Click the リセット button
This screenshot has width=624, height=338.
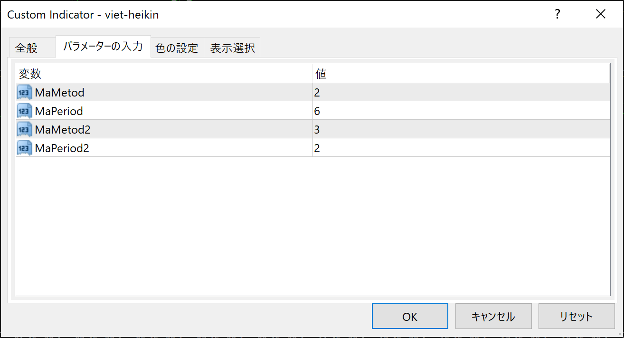(576, 317)
